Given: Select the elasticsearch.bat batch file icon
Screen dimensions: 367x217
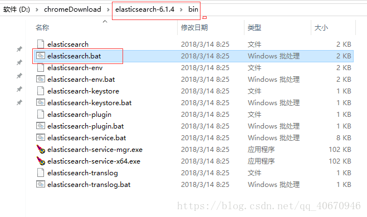Looking at the screenshot, I should click(41, 56).
